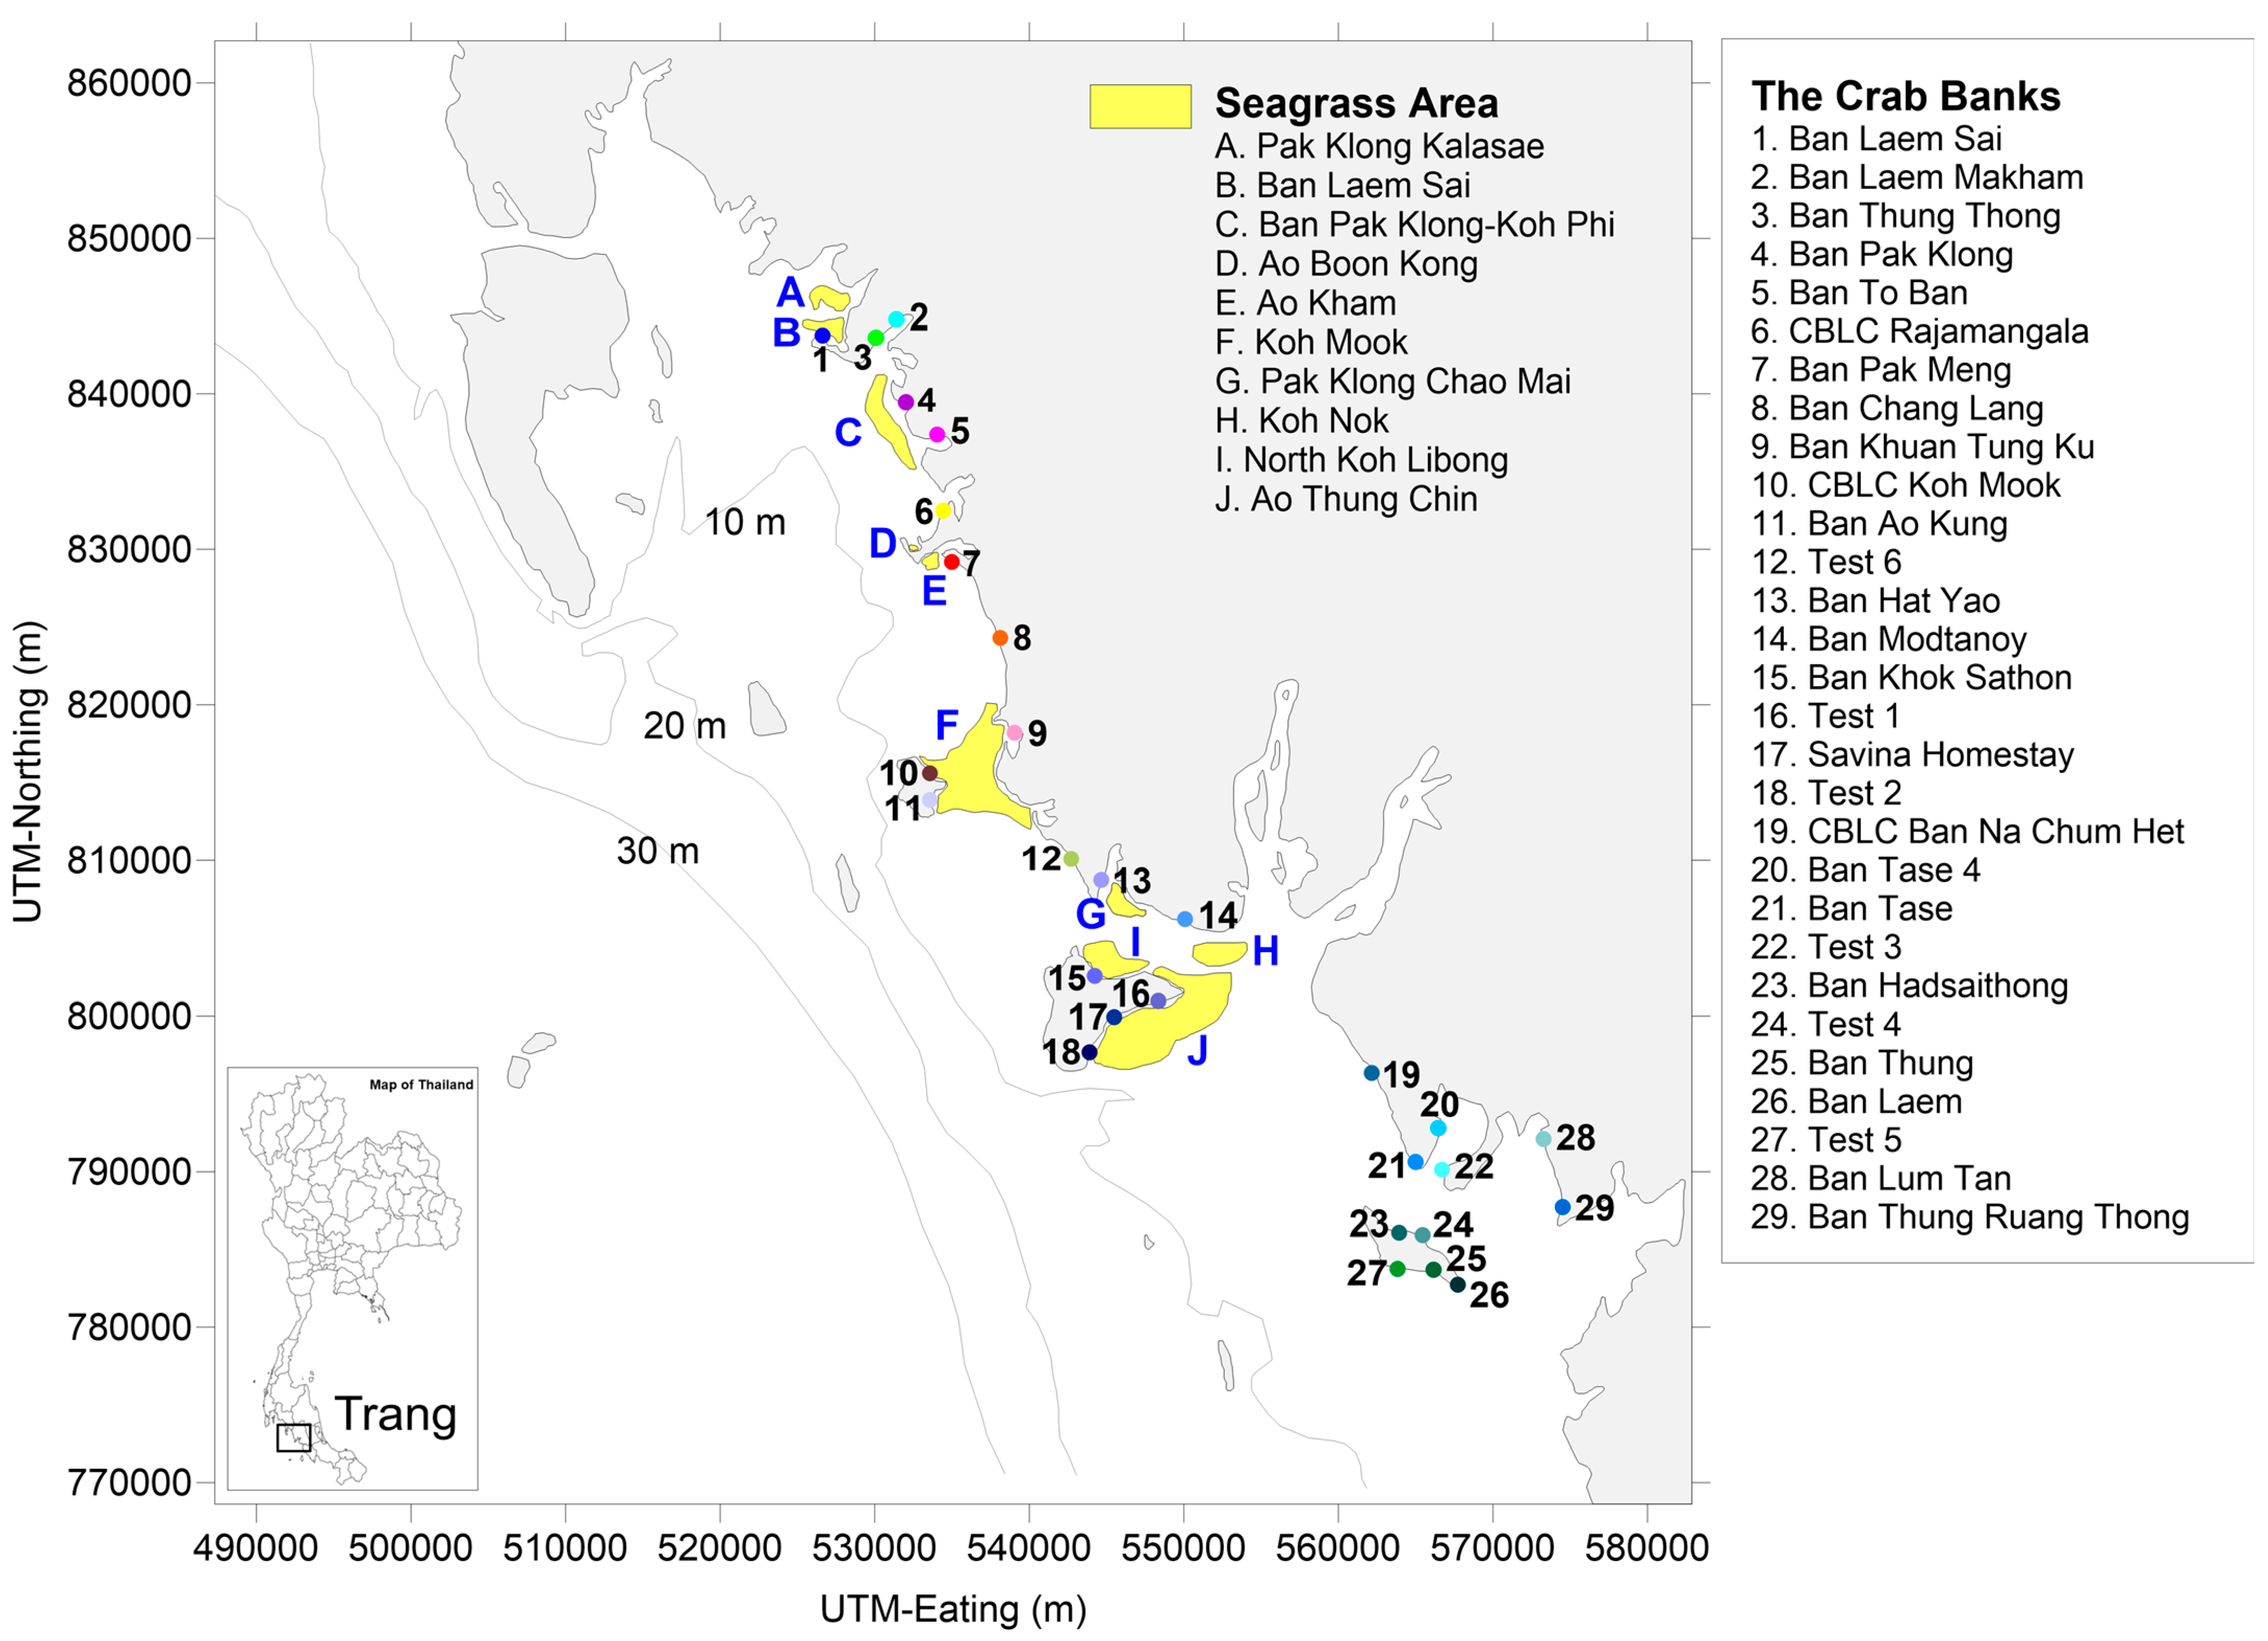Click the dark blue dot at site 19
The width and height of the screenshot is (2268, 1641).
(x=1371, y=1073)
